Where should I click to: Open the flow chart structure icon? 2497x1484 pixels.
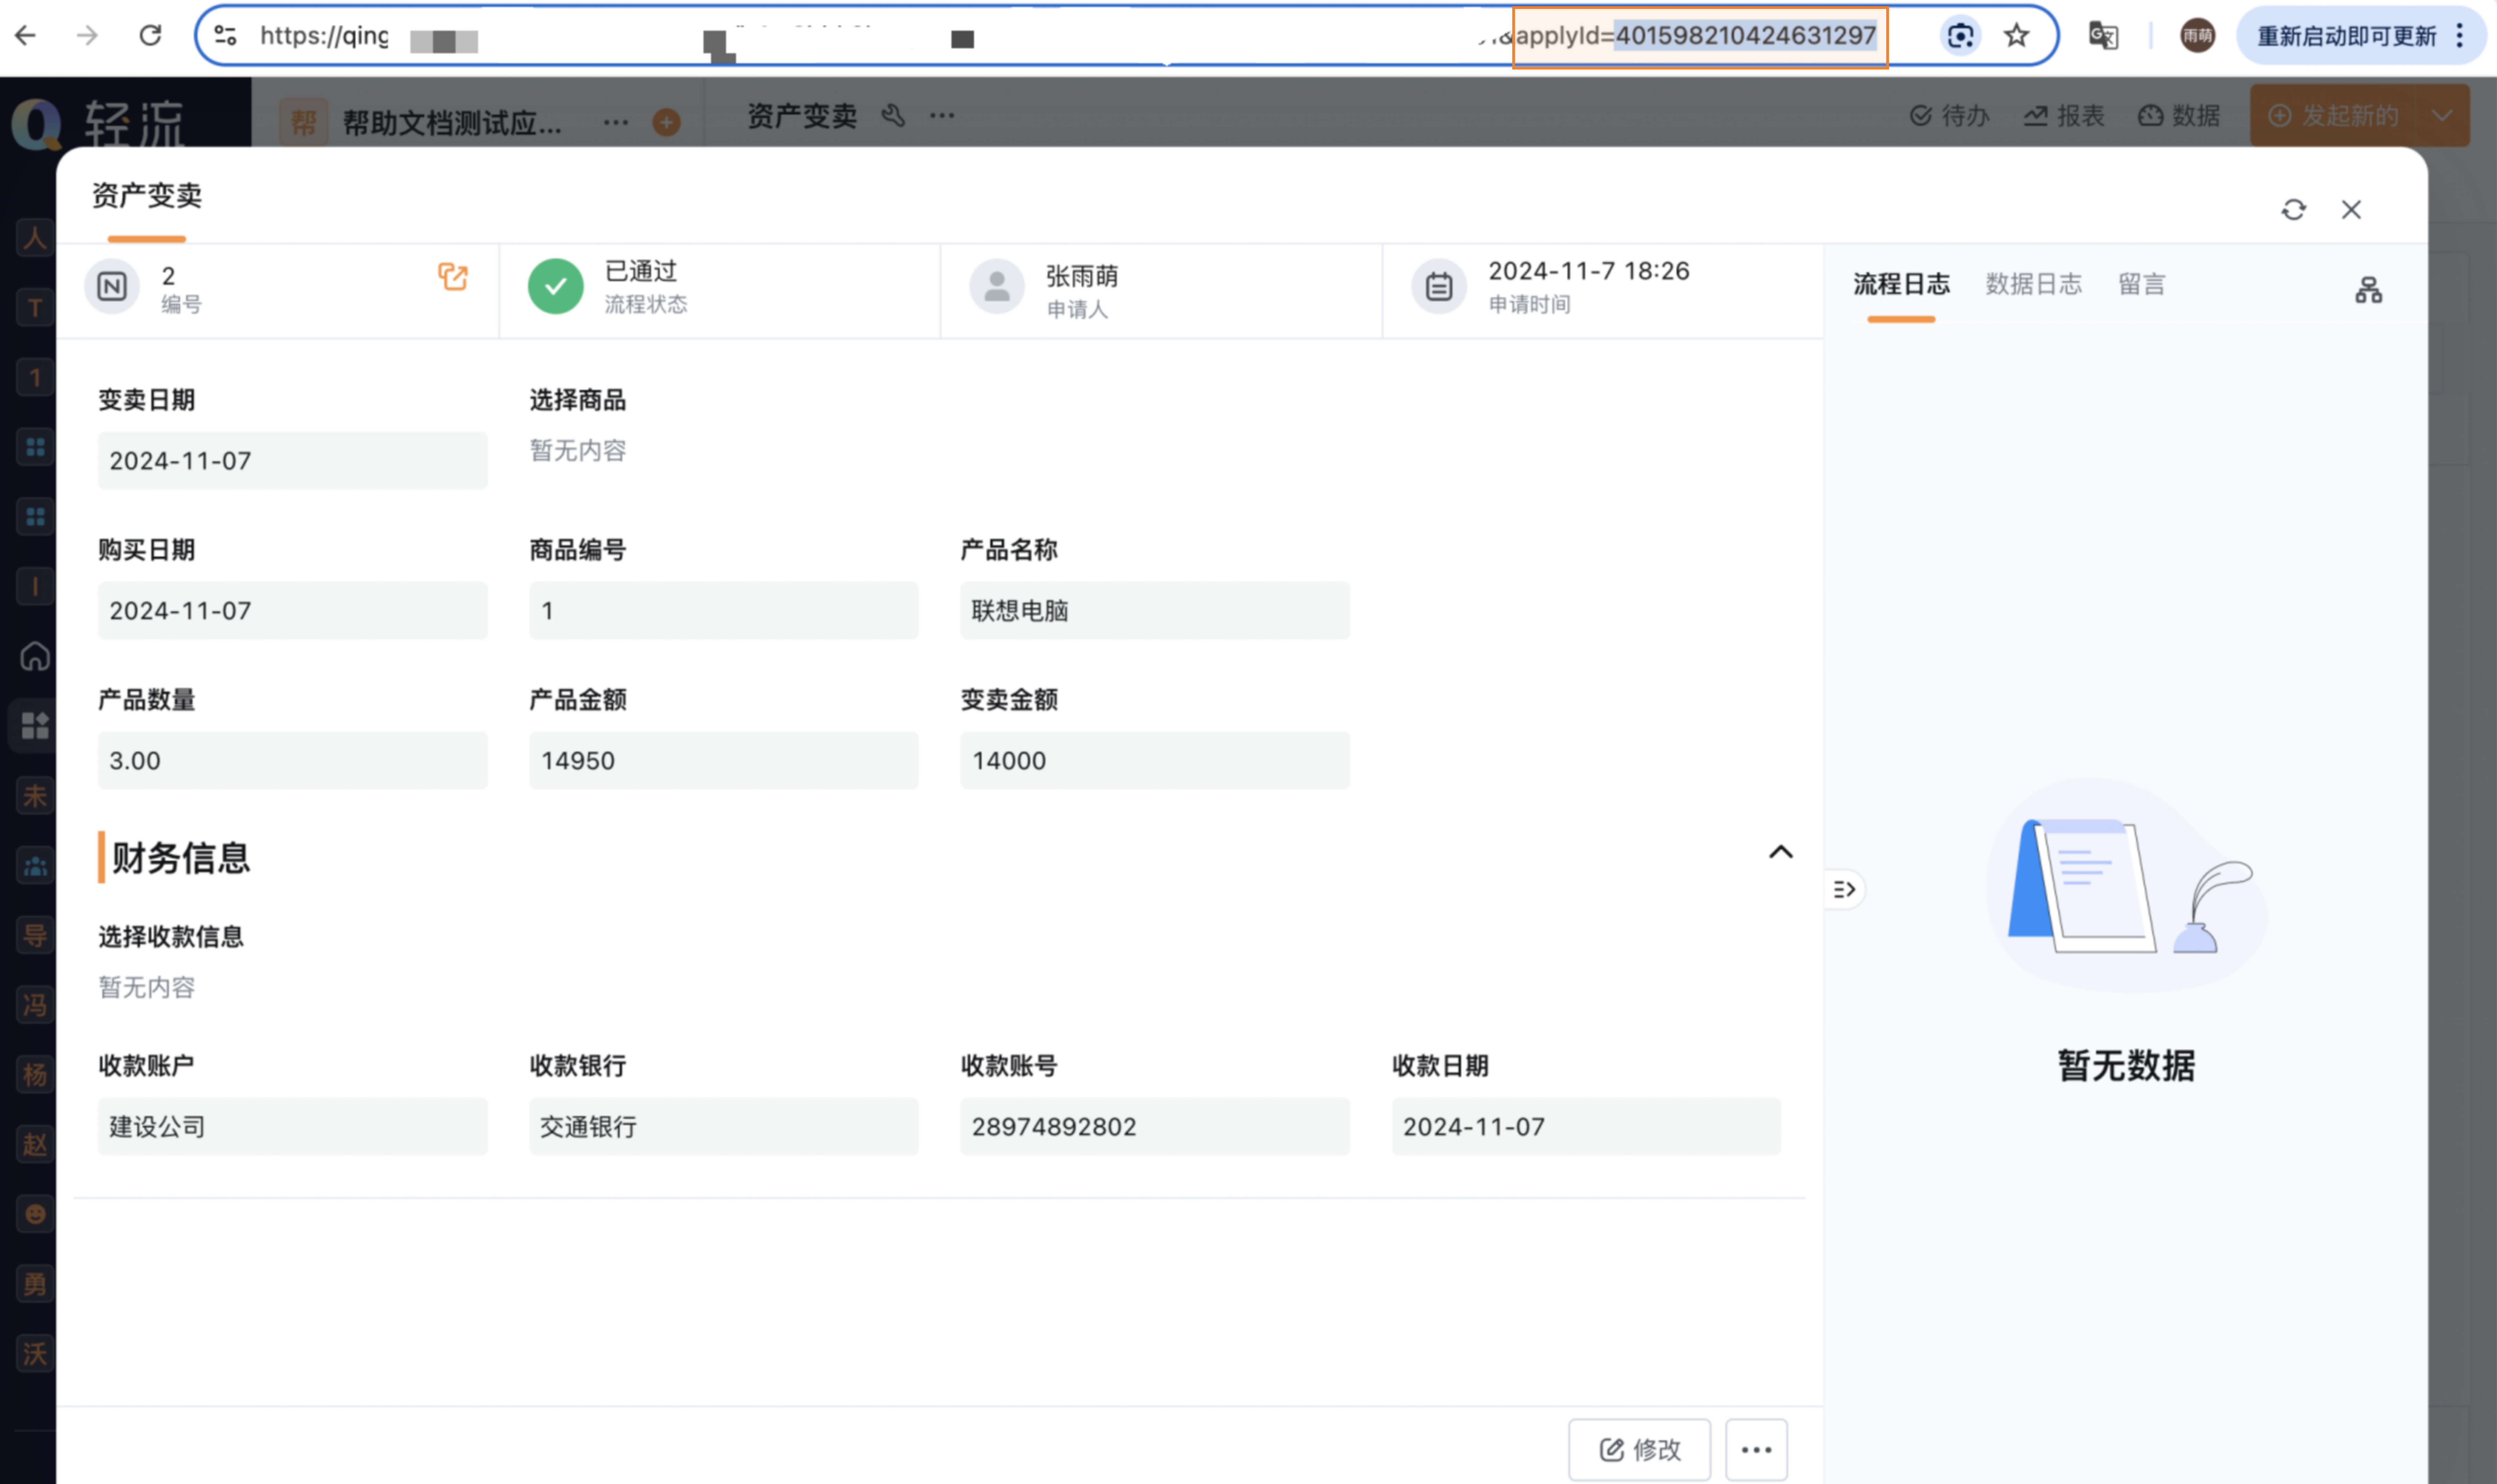(x=2368, y=290)
